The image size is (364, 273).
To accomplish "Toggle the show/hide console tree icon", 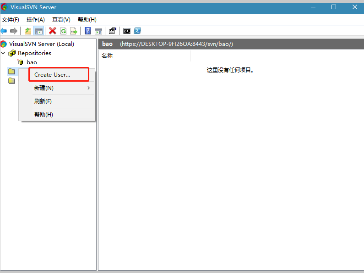I will [39, 31].
